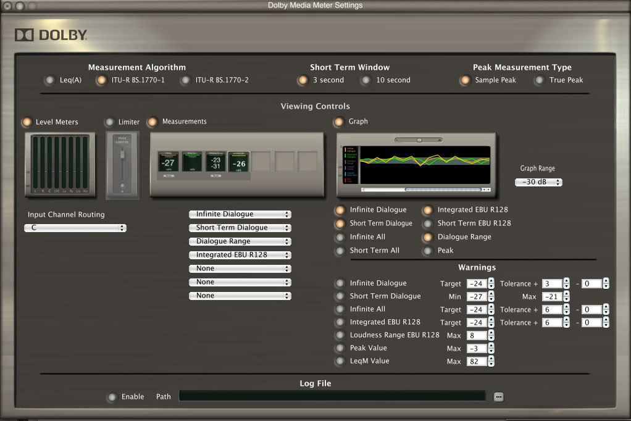This screenshot has width=631, height=421.
Task: Select the Leq(A) measurement algorithm
Action: [49, 80]
